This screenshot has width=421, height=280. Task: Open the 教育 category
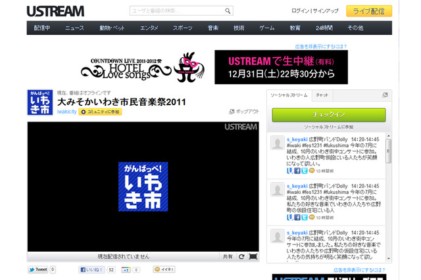(x=295, y=28)
